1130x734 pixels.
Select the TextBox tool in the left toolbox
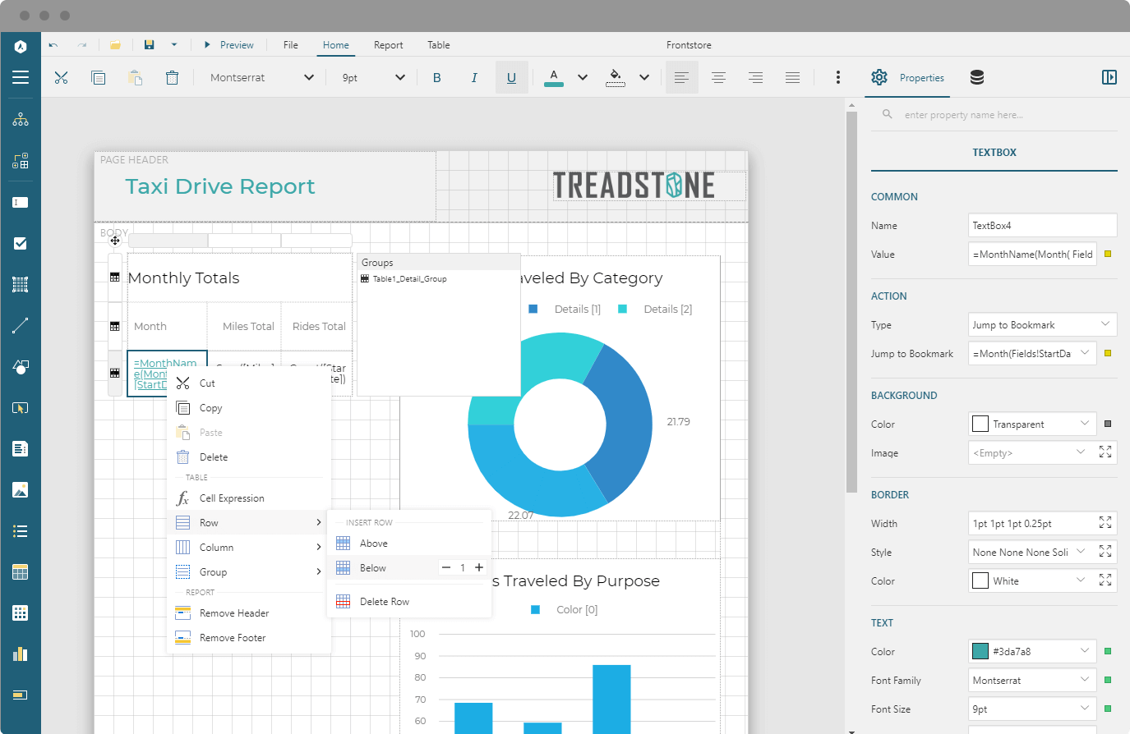coord(21,202)
